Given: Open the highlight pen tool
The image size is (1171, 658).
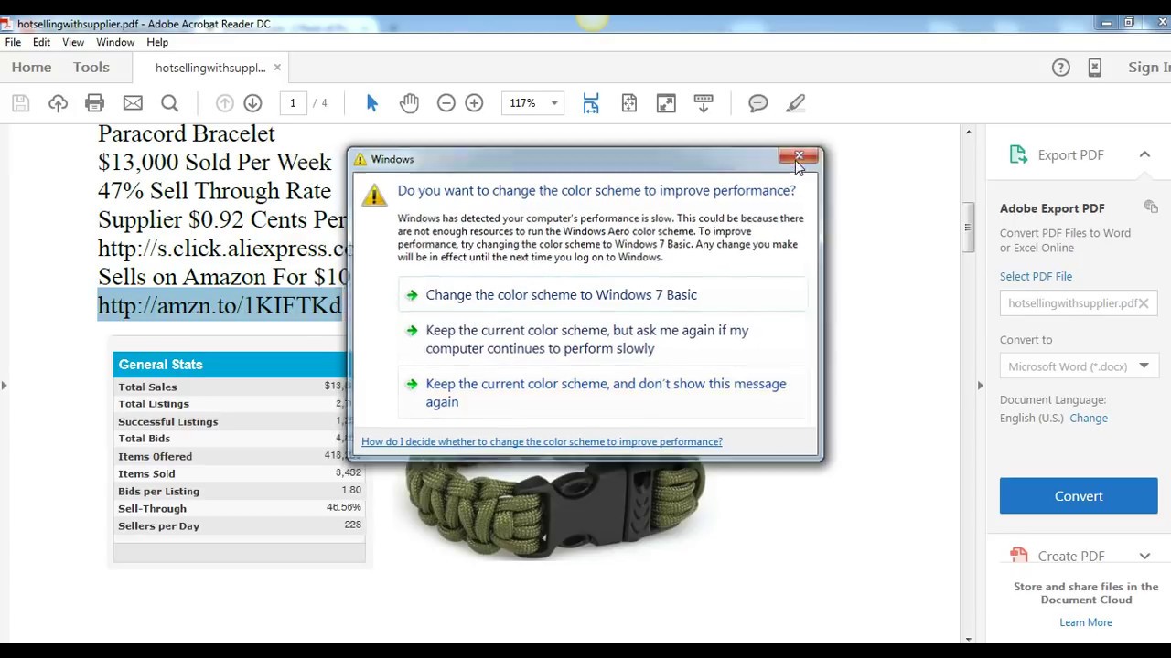Looking at the screenshot, I should [x=796, y=103].
